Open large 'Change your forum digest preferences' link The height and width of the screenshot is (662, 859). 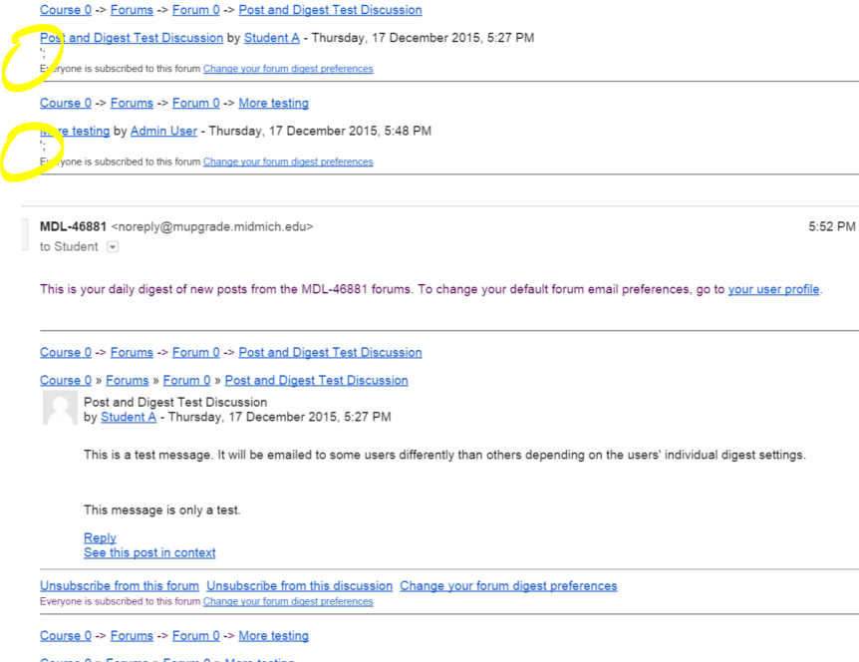(x=508, y=586)
